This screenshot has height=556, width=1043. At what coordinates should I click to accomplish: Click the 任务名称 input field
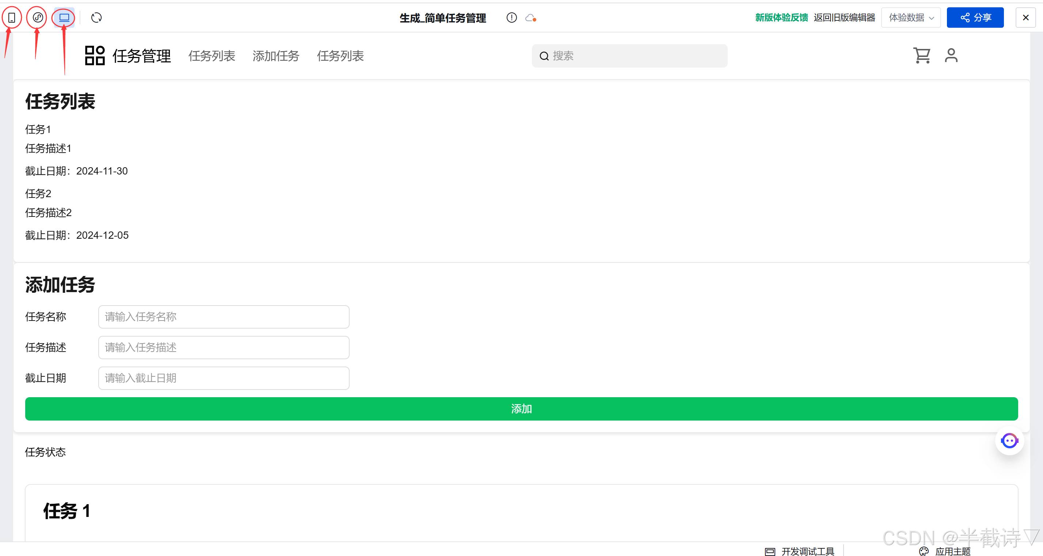224,317
